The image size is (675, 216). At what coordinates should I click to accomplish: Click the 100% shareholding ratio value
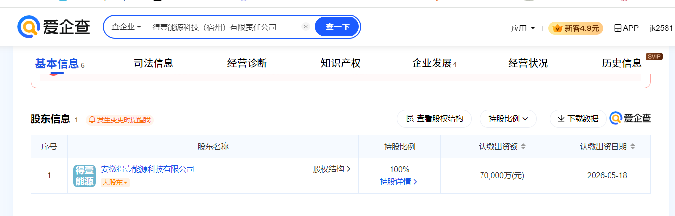click(399, 170)
